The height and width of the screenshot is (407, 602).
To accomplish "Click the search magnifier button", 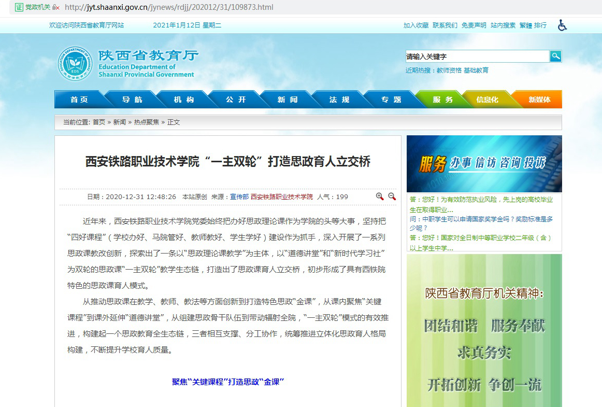I will pos(555,57).
